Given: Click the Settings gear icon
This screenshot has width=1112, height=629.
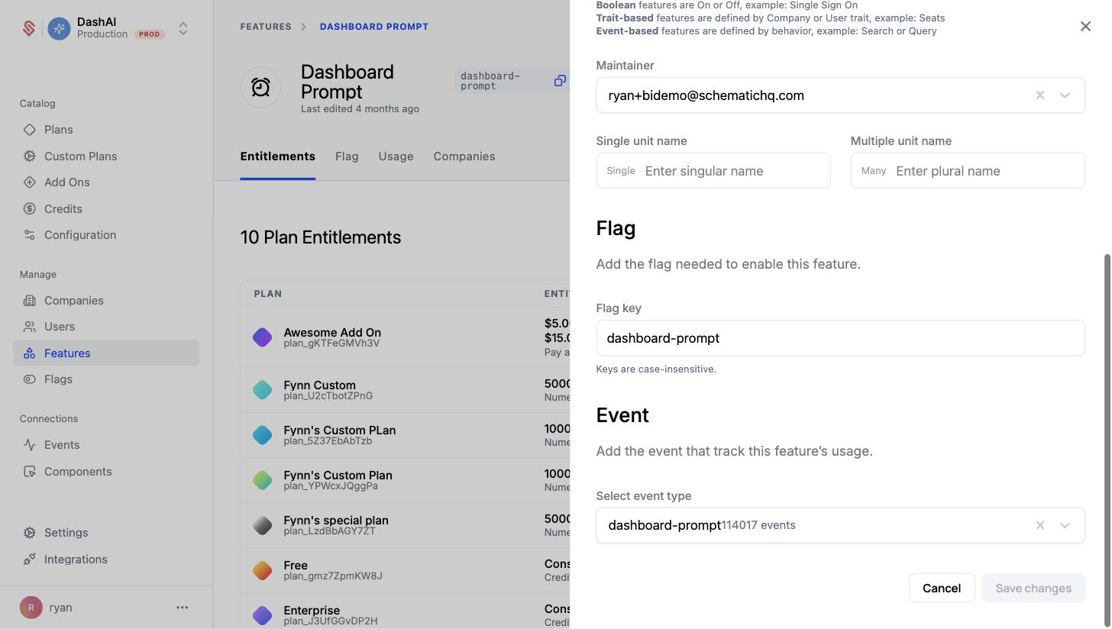Looking at the screenshot, I should click(29, 533).
